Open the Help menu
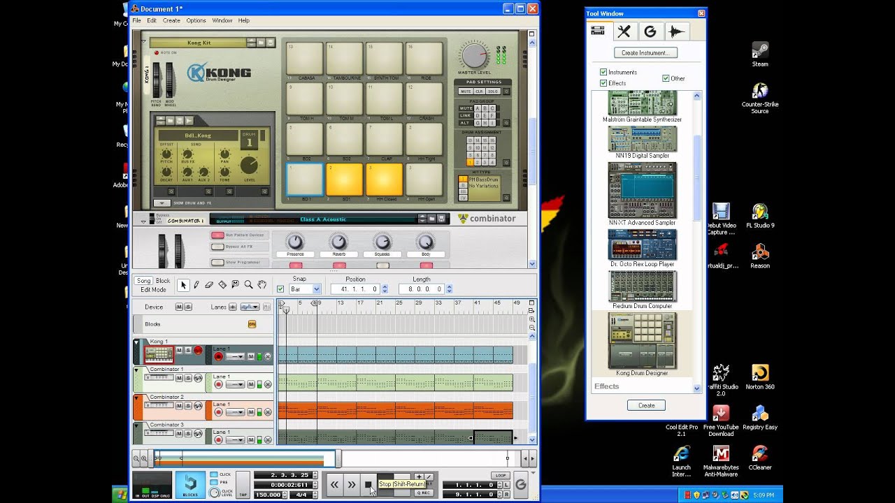This screenshot has height=503, width=895. tap(243, 21)
